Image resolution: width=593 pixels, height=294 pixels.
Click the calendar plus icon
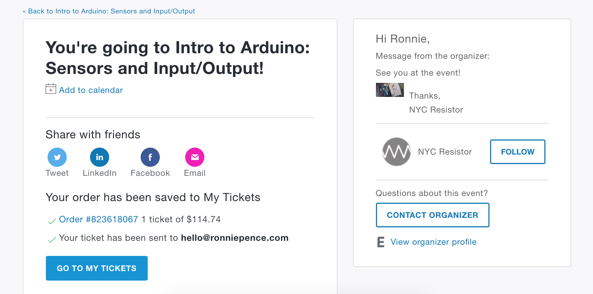click(x=51, y=89)
